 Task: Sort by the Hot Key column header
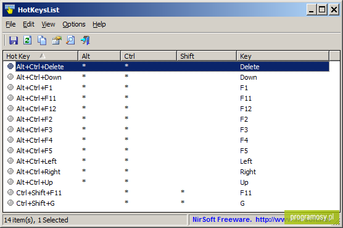click(x=41, y=56)
